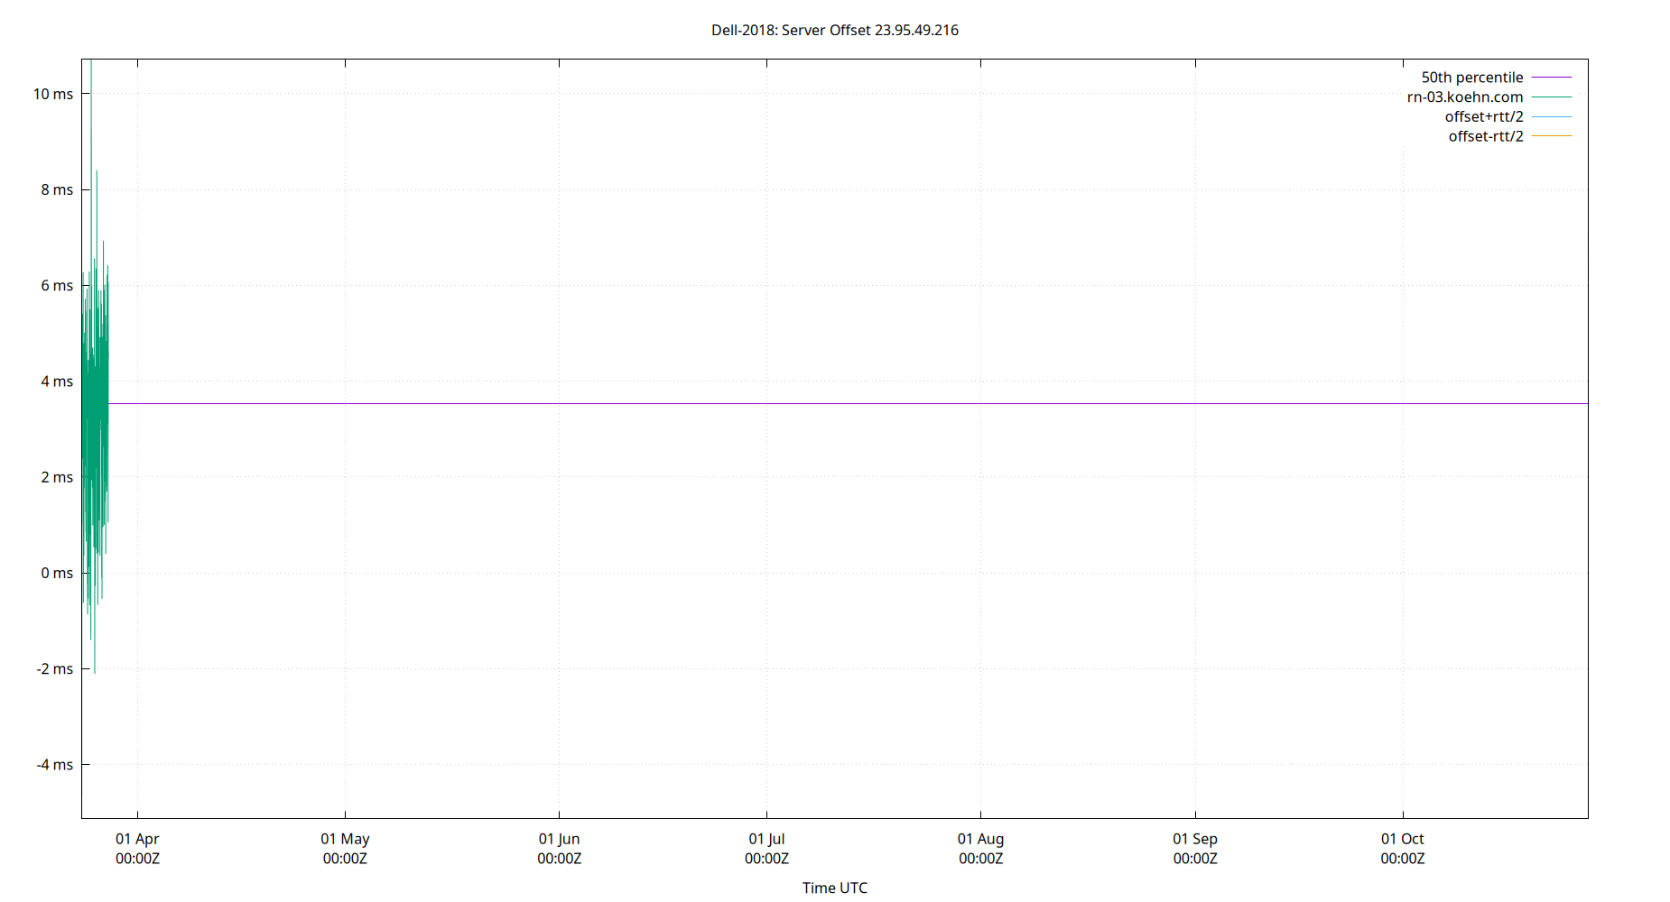
Task: Click the green offset data spike cluster
Action: pyautogui.click(x=95, y=406)
